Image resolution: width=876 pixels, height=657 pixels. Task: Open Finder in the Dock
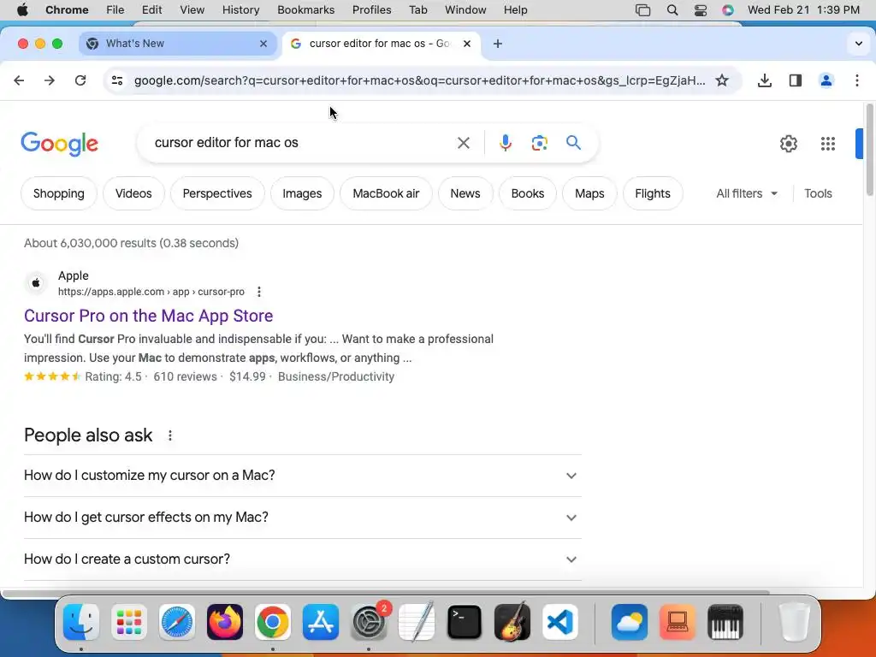[x=81, y=622]
